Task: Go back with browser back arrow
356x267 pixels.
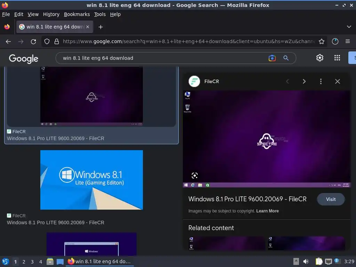Action: coord(8,42)
